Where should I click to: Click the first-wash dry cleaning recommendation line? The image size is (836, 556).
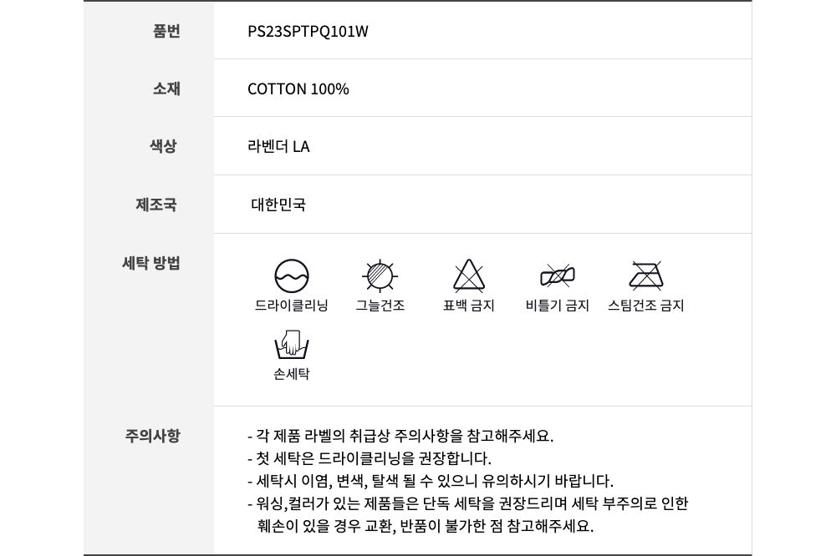tap(369, 458)
